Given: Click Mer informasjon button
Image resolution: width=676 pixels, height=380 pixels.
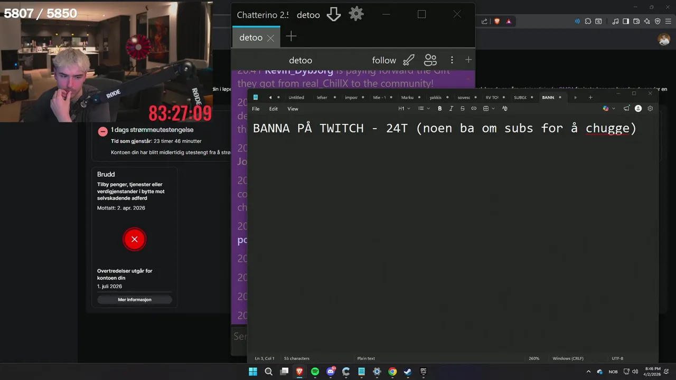Looking at the screenshot, I should click(135, 299).
